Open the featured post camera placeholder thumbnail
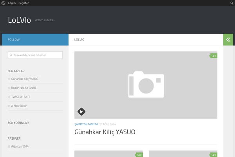Image resolution: width=235 pixels, height=157 pixels. pyautogui.click(x=146, y=85)
